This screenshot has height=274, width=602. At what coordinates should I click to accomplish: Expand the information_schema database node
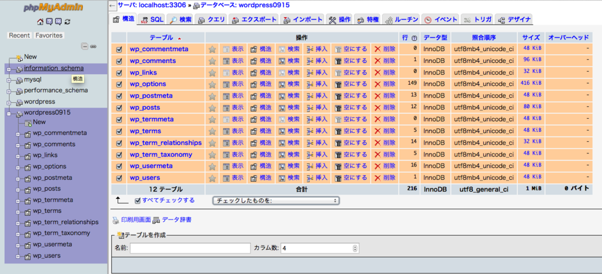[8, 69]
